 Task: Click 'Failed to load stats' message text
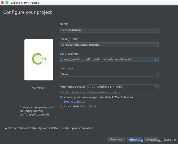[90, 92]
